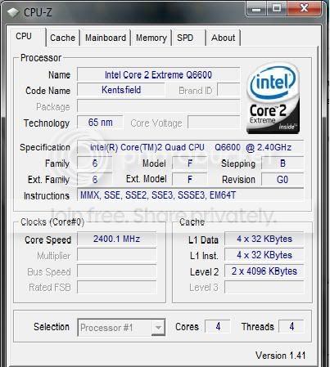Click the Stepping value B

coord(283,163)
